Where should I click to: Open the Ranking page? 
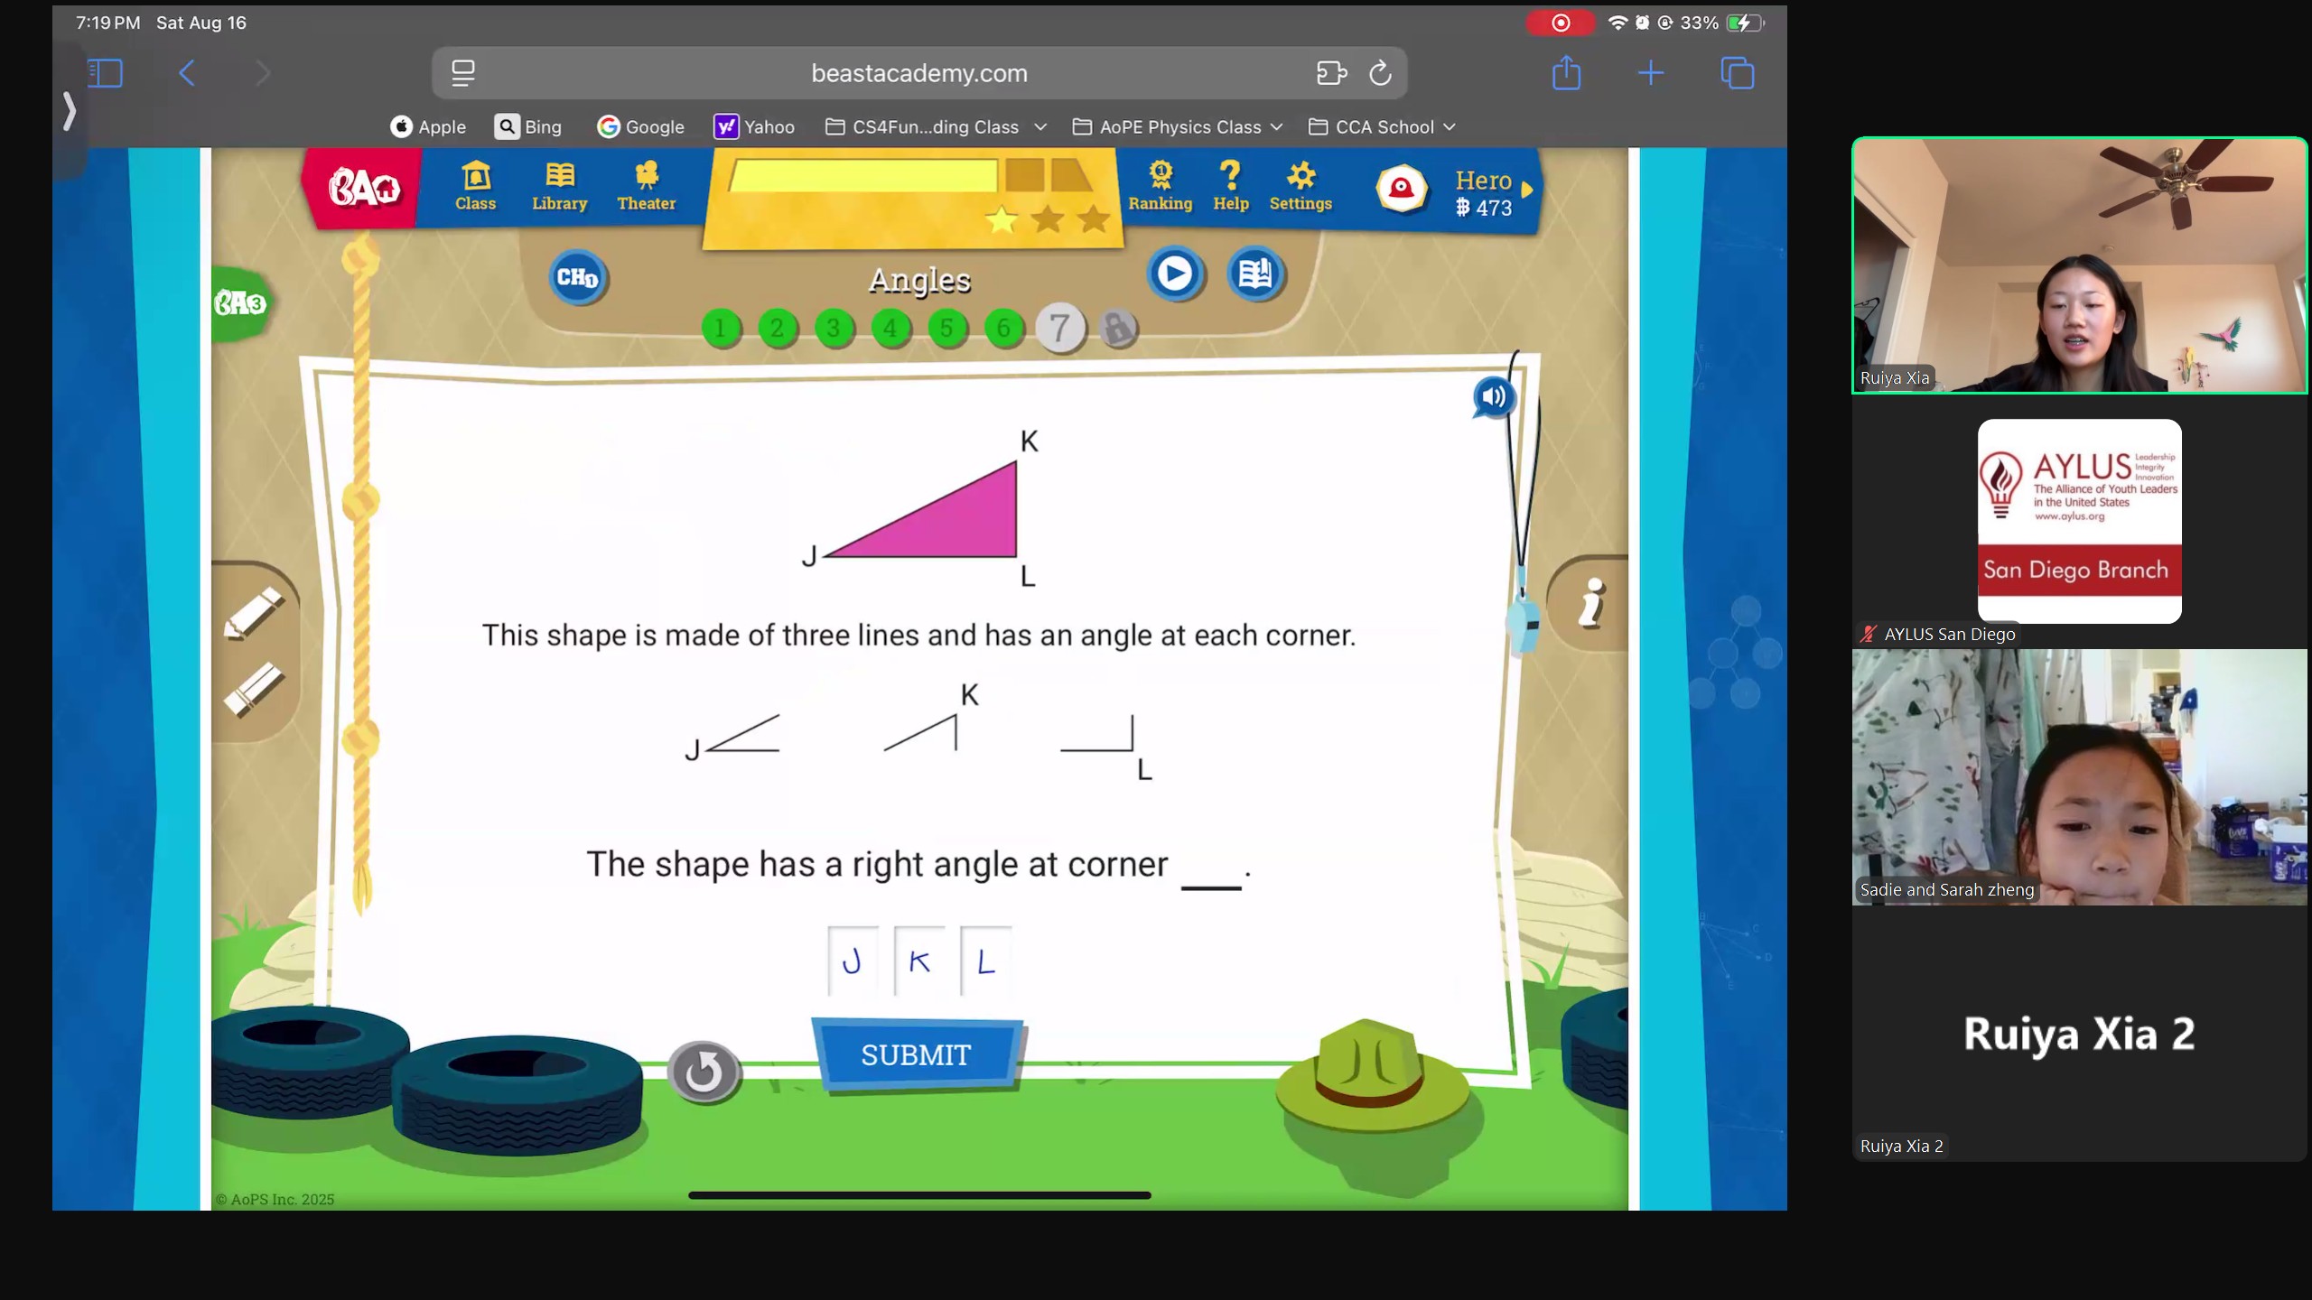[x=1160, y=186]
